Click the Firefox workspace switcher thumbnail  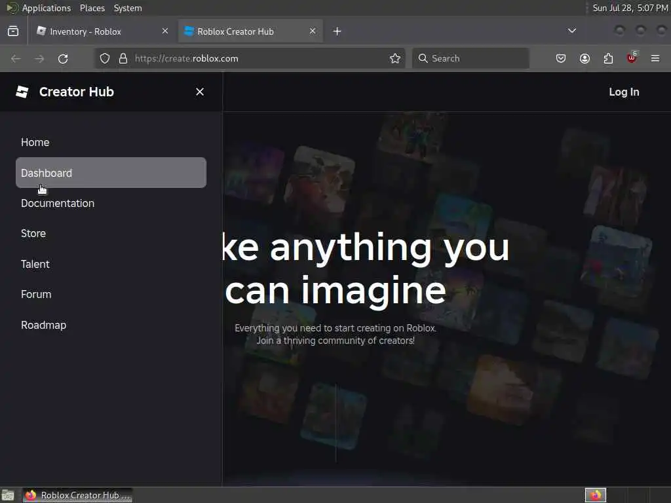coord(596,495)
